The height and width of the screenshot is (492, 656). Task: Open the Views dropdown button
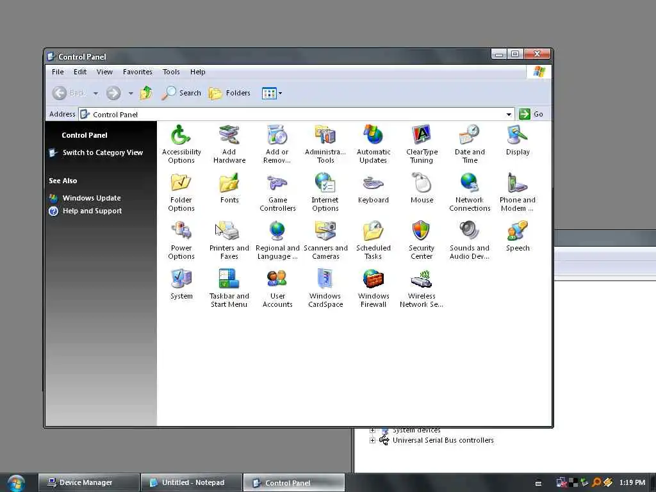(x=272, y=94)
